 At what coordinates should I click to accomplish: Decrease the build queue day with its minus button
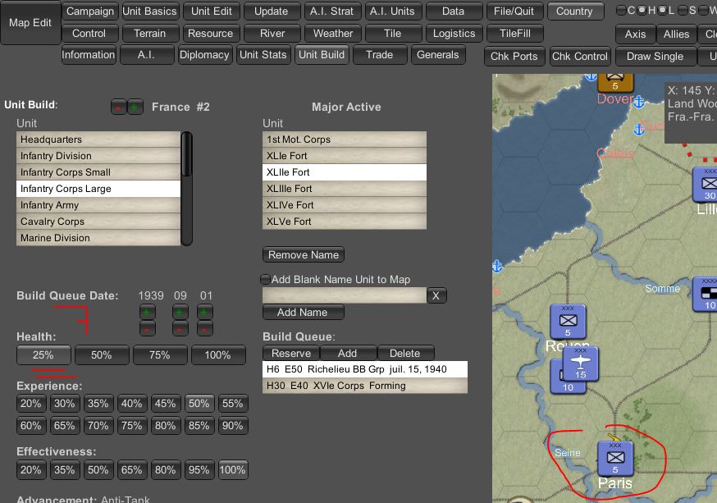click(204, 329)
